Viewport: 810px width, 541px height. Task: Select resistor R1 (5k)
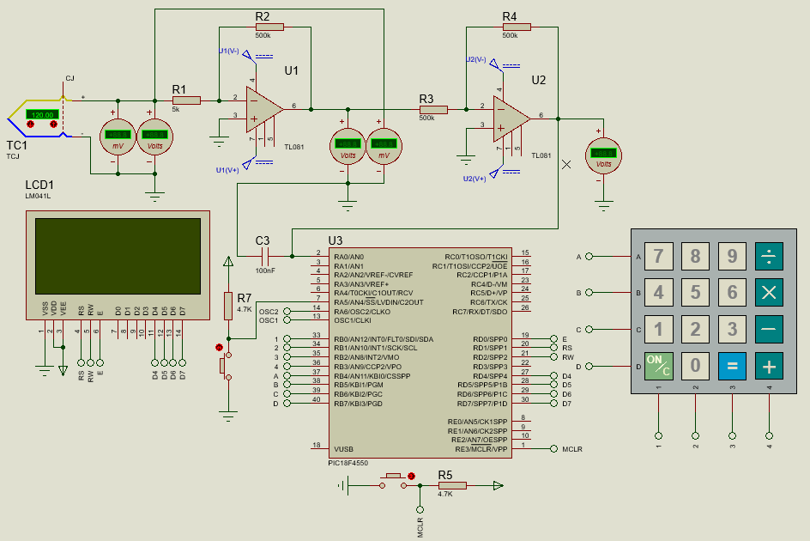pyautogui.click(x=186, y=100)
